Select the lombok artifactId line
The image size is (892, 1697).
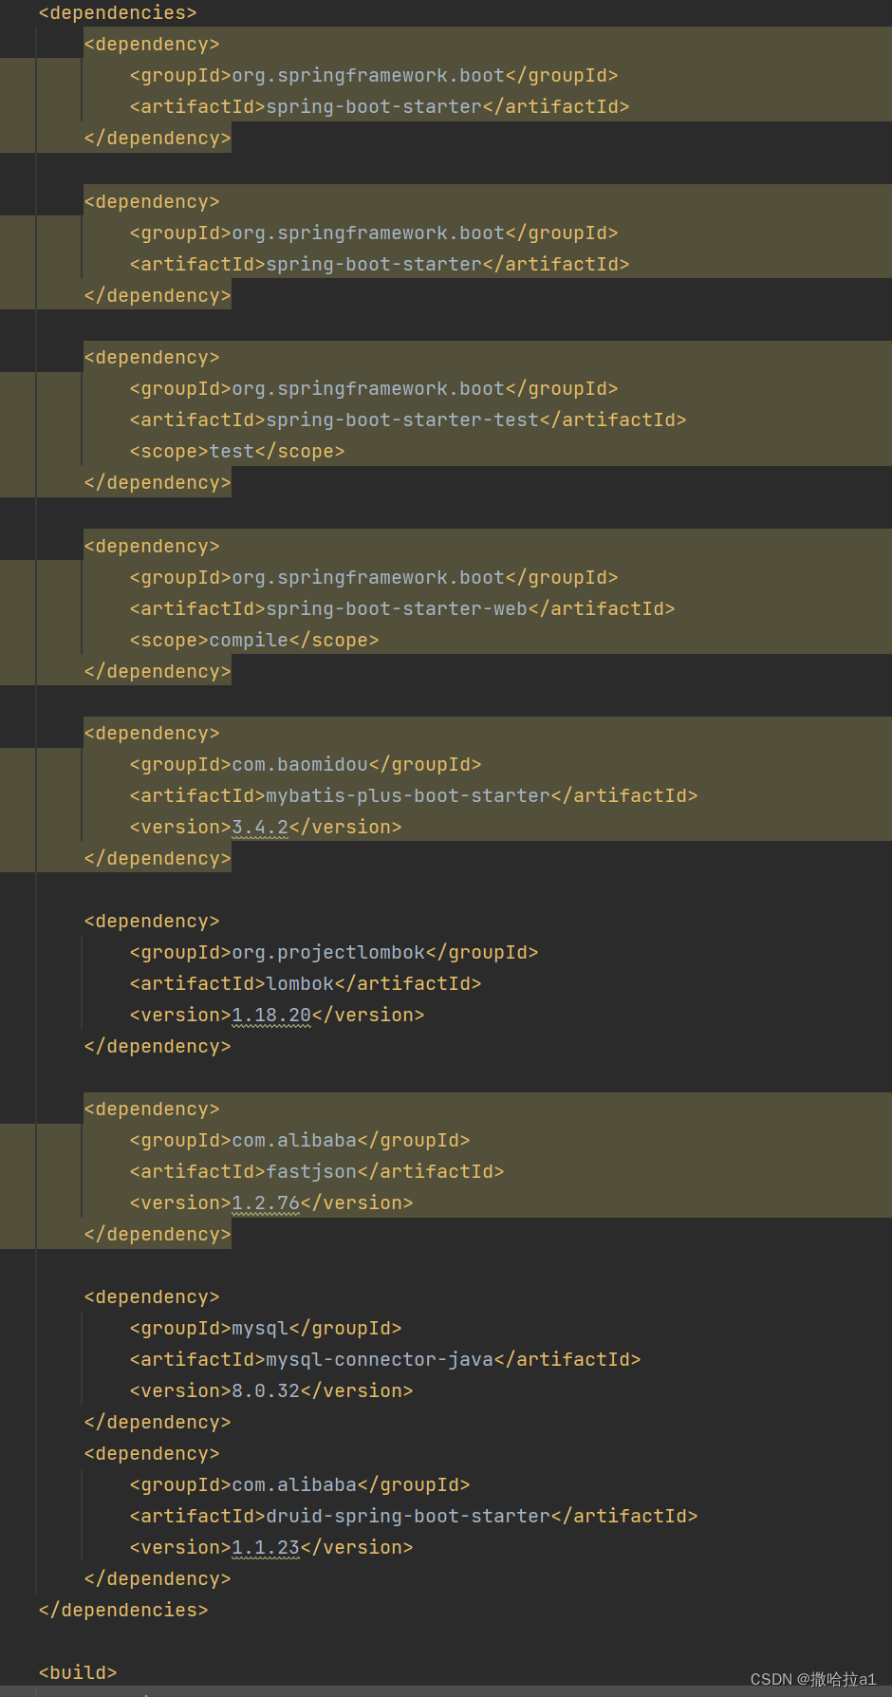306,984
